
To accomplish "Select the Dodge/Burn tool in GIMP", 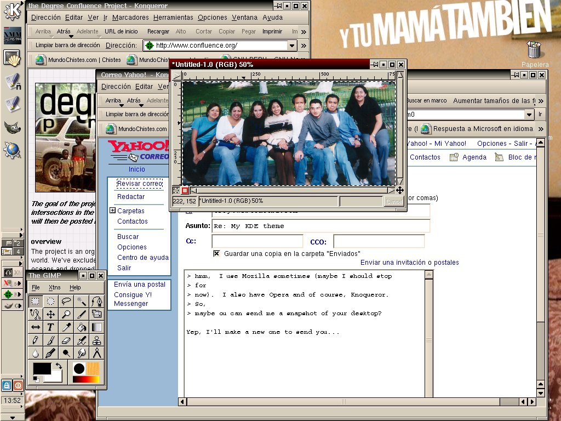I will tap(66, 353).
